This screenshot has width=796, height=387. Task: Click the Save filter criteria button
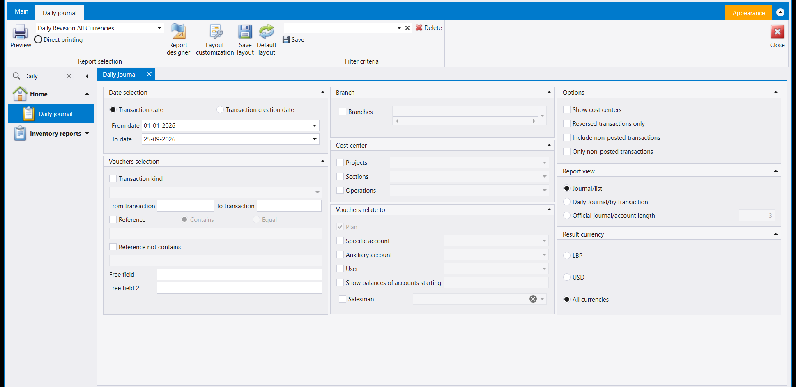coord(294,40)
